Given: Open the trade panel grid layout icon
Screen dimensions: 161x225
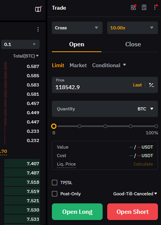Looking at the screenshot, I should tap(133, 7).
